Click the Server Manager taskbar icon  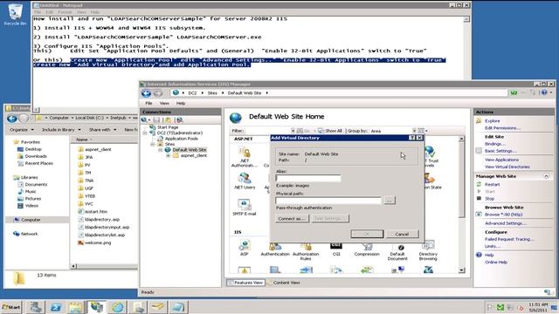35,307
